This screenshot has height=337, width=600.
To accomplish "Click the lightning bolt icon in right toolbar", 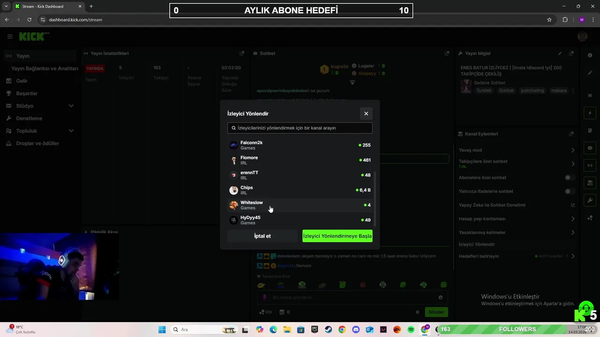I will pos(590,113).
